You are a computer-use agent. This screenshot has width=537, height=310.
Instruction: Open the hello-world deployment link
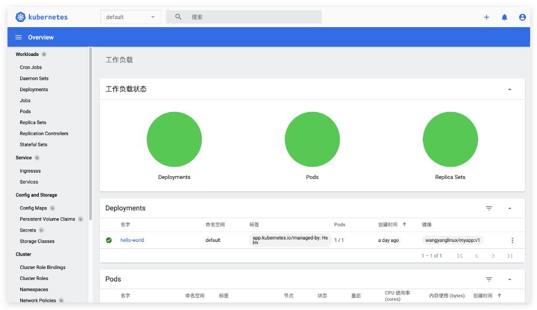click(132, 240)
